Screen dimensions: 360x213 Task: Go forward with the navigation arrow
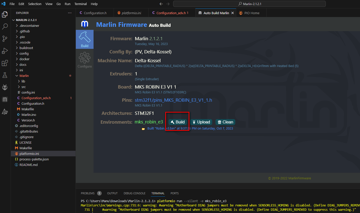coord(168,4)
